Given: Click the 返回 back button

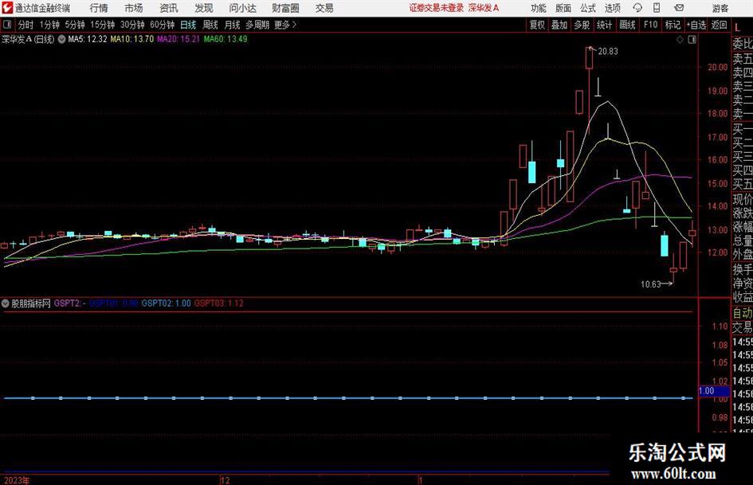Looking at the screenshot, I should (x=720, y=25).
